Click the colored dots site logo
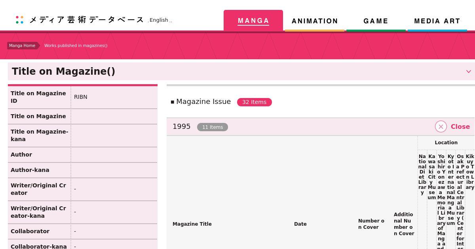Image resolution: width=475 pixels, height=249 pixels. [x=19, y=20]
